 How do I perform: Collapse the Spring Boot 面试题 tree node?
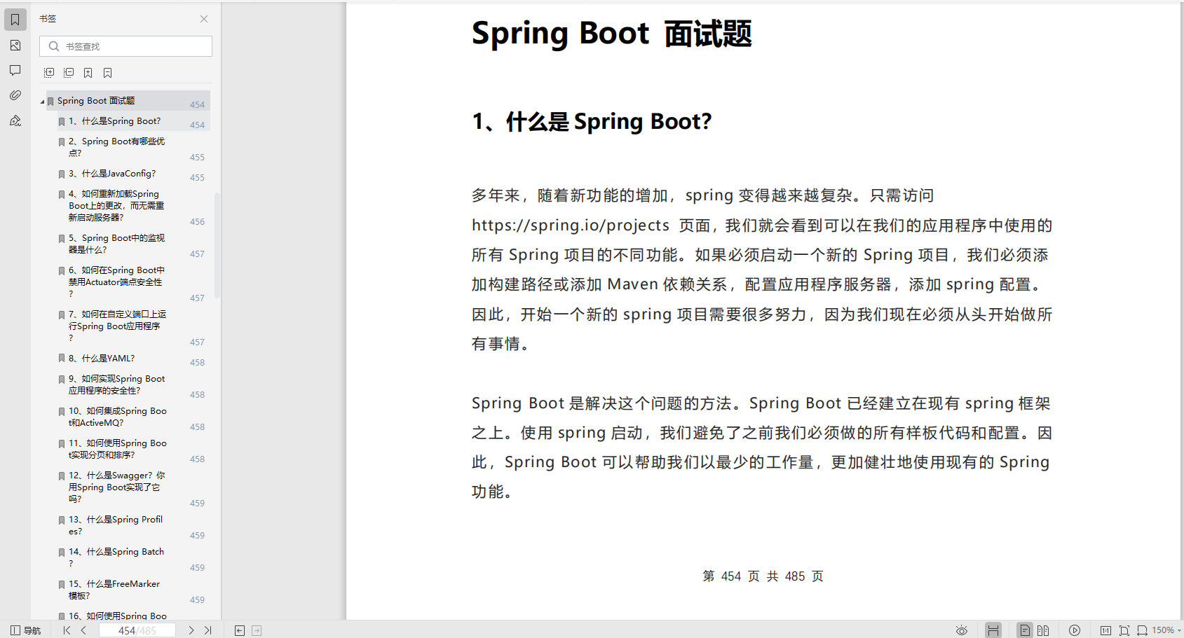pyautogui.click(x=42, y=102)
